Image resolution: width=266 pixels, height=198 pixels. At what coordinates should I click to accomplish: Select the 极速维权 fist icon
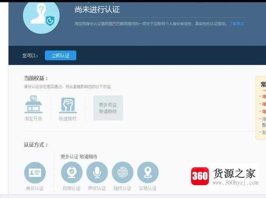click(68, 105)
